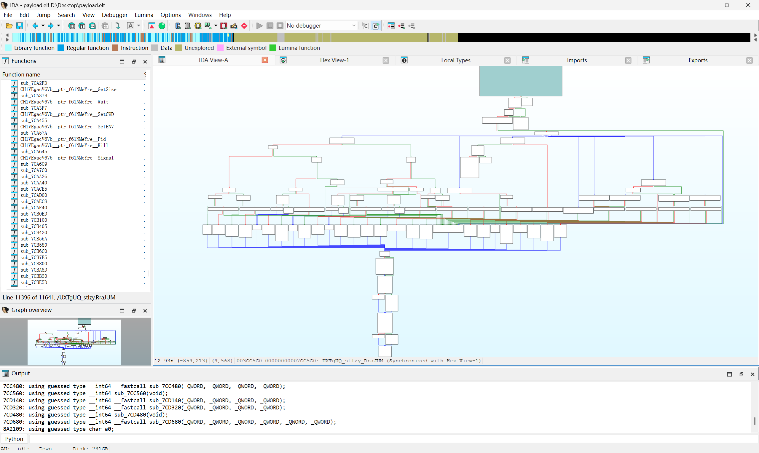Open the No debugger dropdown

point(321,25)
